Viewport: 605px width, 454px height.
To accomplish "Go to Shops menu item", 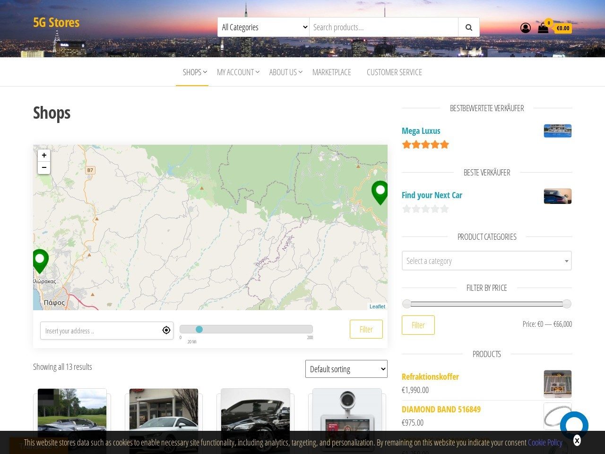I will tap(192, 72).
